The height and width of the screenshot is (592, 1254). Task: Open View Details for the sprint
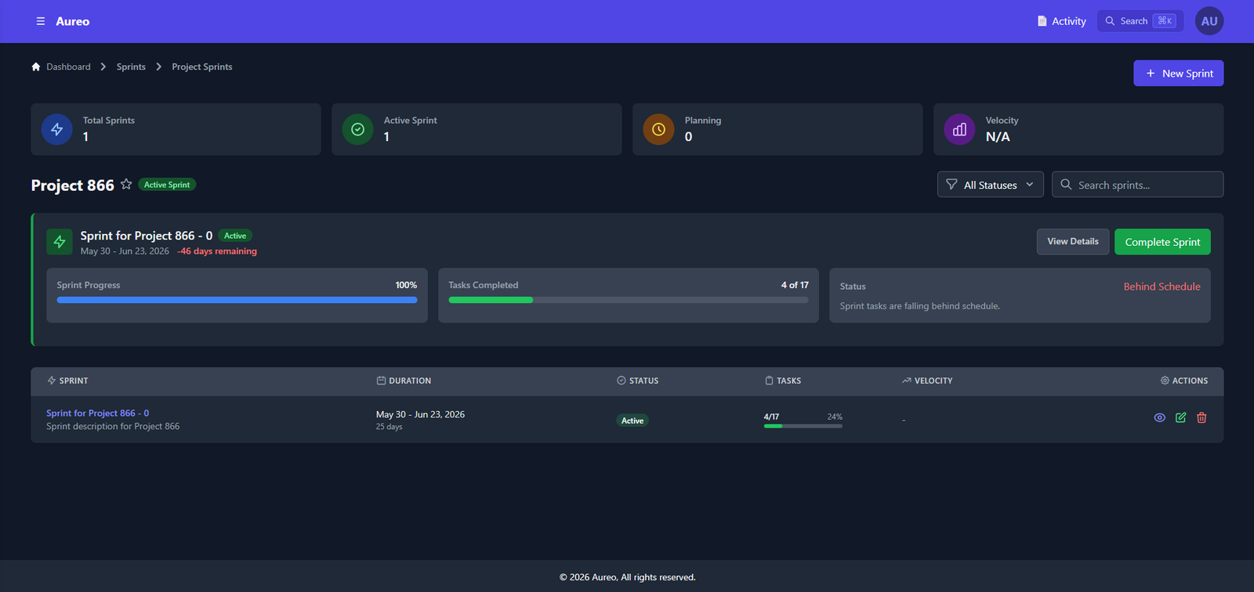tap(1072, 241)
